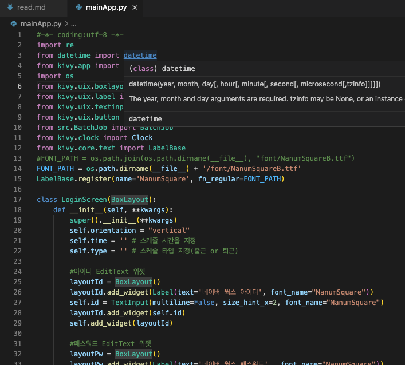Close the mainApp.py tab

[135, 8]
